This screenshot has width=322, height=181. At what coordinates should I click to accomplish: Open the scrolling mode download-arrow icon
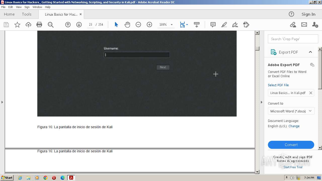197,25
